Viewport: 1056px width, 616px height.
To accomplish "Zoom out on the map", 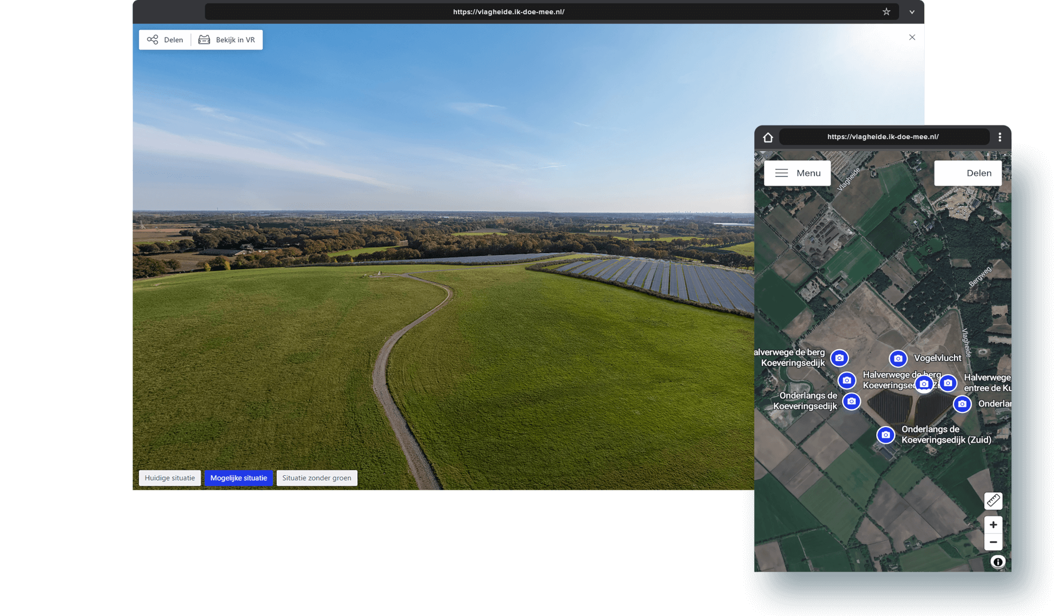I will pyautogui.click(x=993, y=542).
